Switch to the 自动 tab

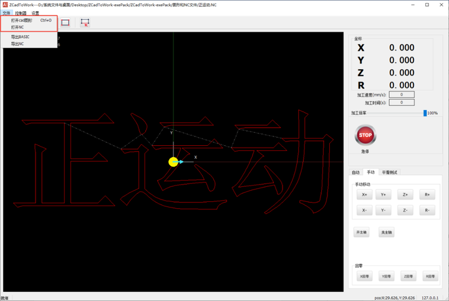click(355, 172)
